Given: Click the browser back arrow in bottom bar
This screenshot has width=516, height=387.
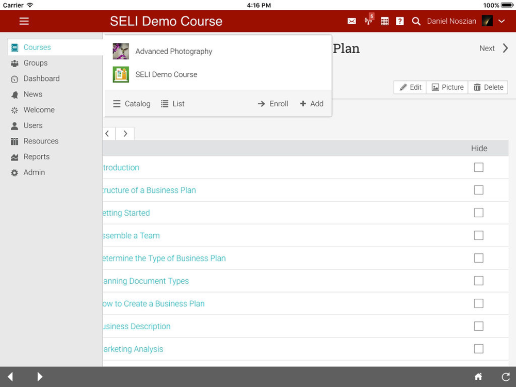Looking at the screenshot, I should tap(10, 377).
